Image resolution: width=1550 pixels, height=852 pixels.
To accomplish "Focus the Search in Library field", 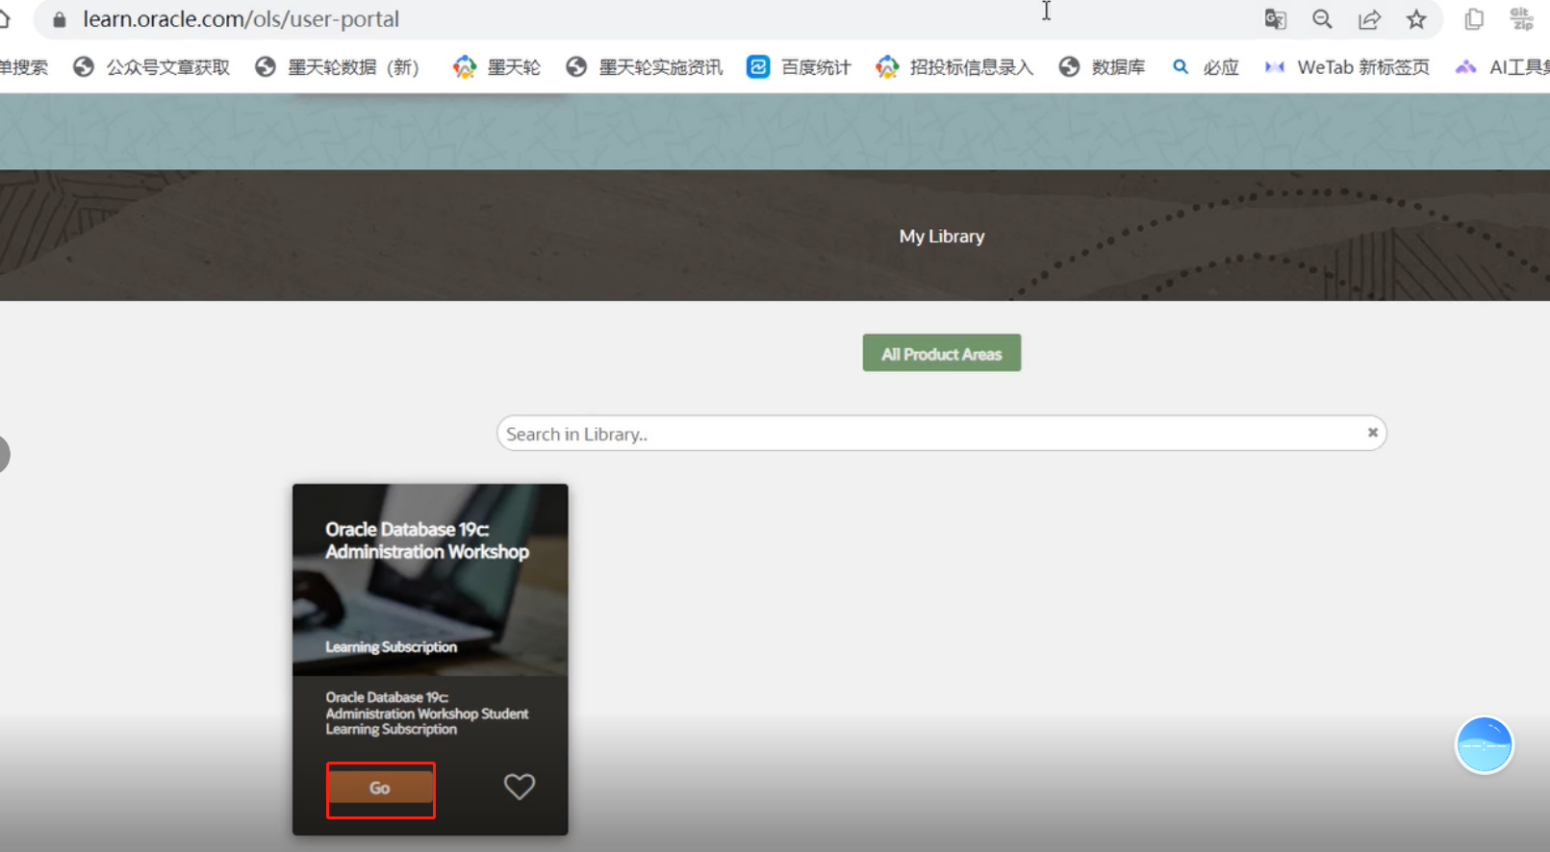I will [941, 434].
